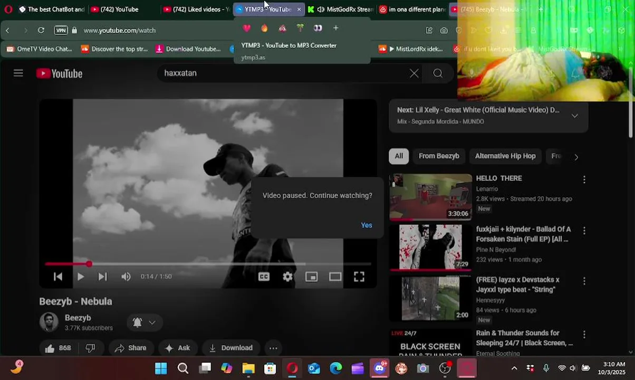Viewport: 635px width, 380px height.
Task: Open player settings gear
Action: [287, 277]
